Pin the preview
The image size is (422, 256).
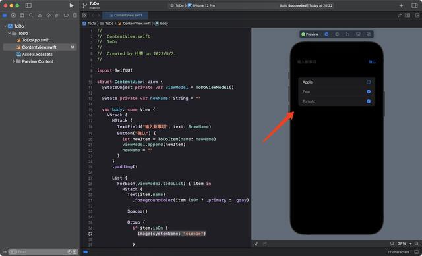(x=256, y=243)
